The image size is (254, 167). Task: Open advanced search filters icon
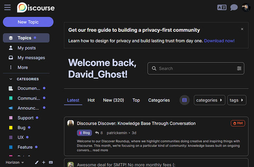(x=239, y=68)
